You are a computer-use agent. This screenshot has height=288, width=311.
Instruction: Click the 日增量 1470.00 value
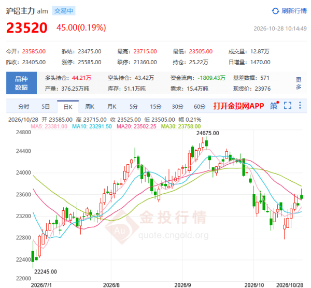tap(260, 62)
